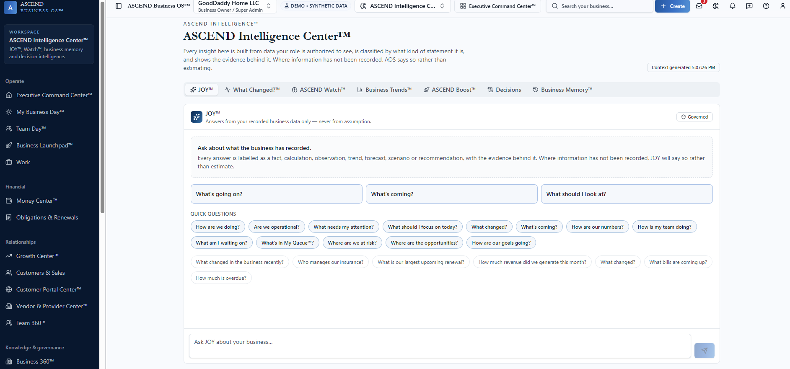Open Customers & Sales in sidebar

(x=49, y=273)
